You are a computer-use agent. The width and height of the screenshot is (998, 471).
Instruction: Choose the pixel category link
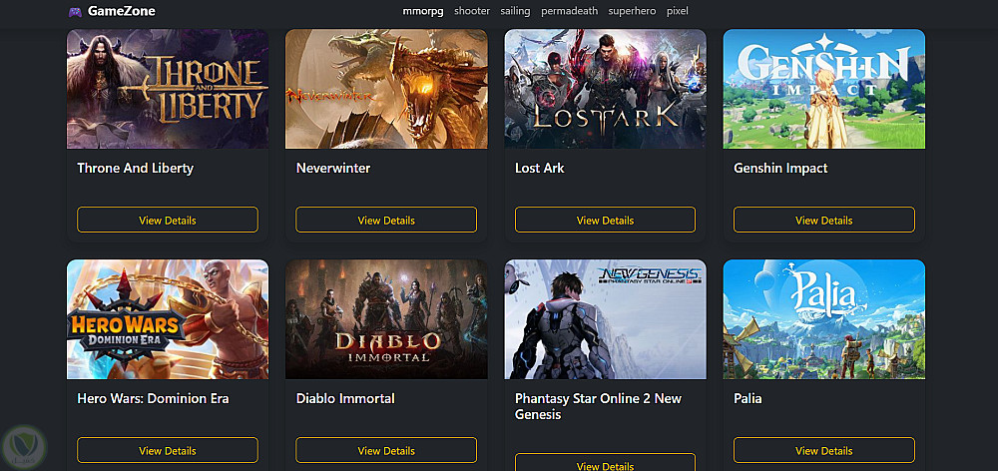(678, 11)
